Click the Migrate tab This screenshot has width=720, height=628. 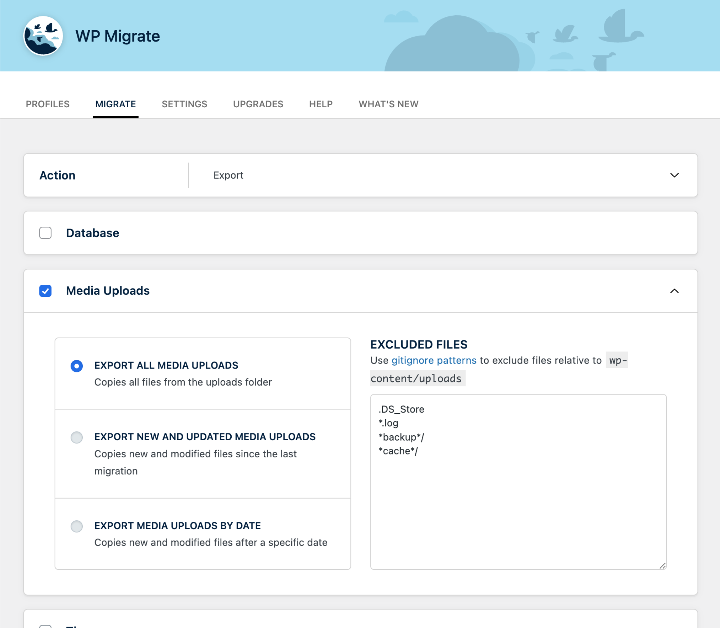pyautogui.click(x=115, y=104)
